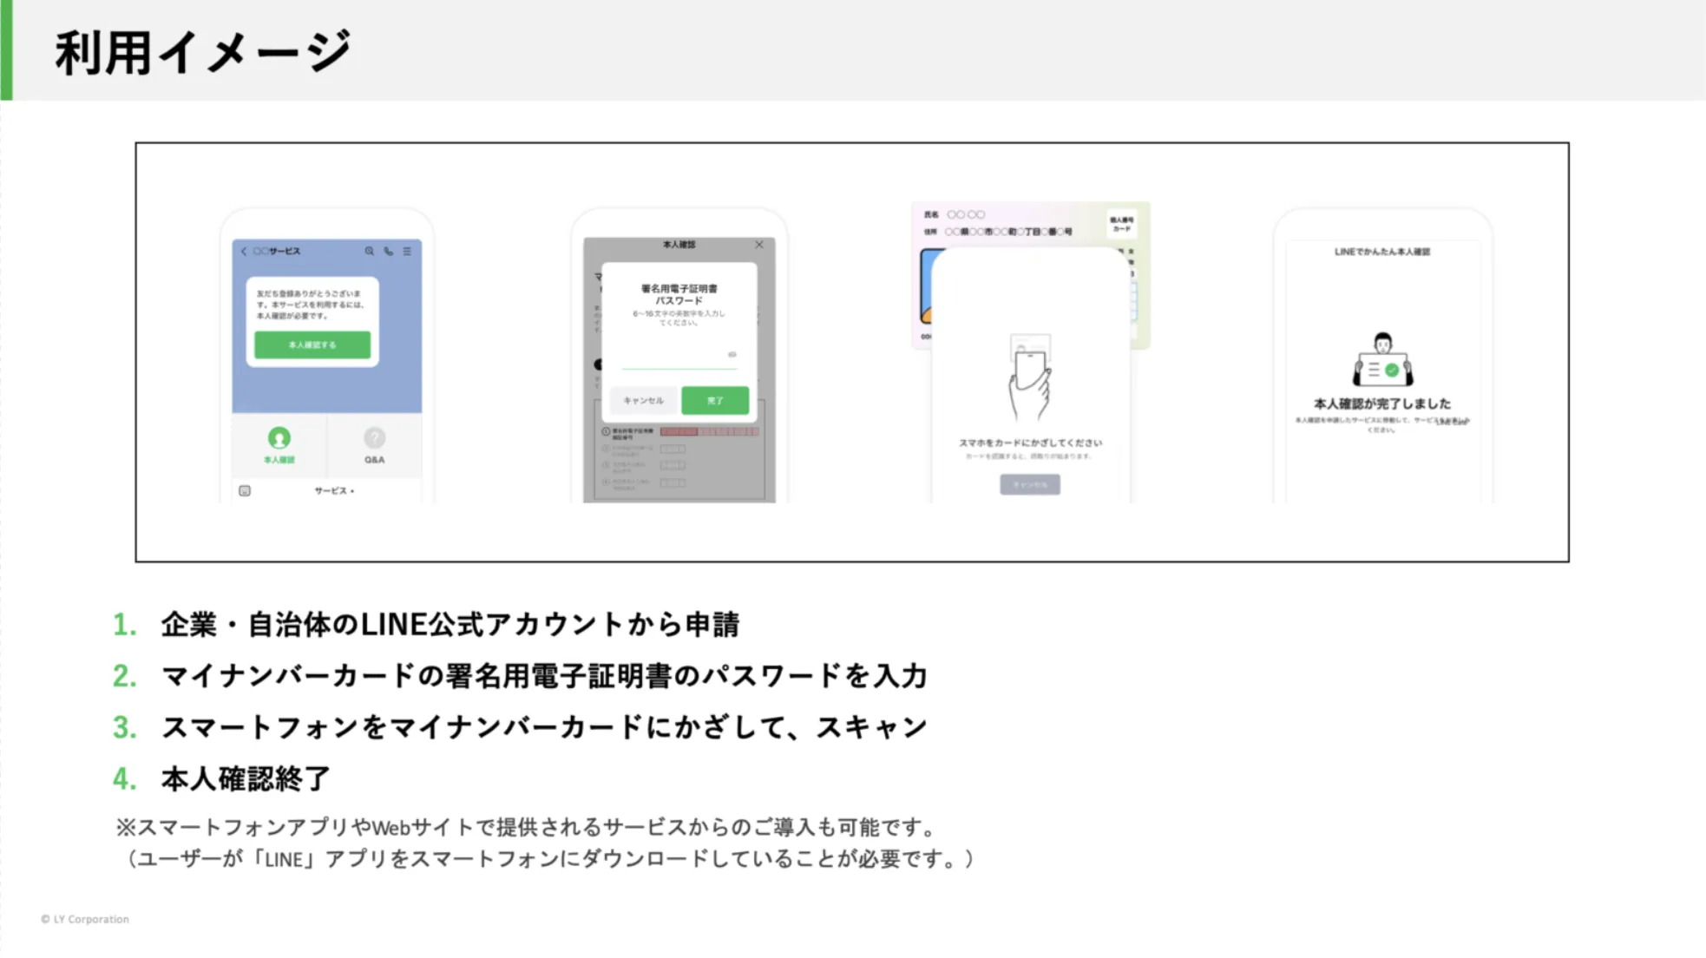This screenshot has width=1706, height=958.
Task: Click the keyboard icon in chat bottom bar
Action: coord(245,491)
